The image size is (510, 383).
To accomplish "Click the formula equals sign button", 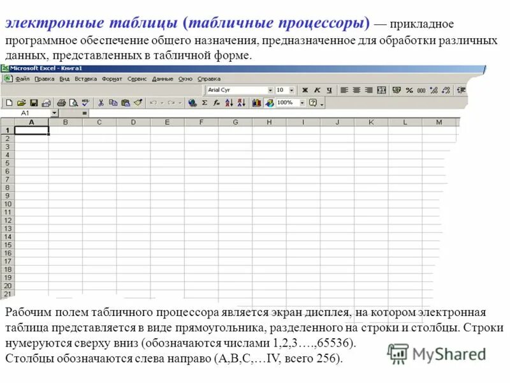I will 85,114.
